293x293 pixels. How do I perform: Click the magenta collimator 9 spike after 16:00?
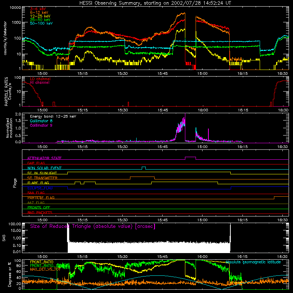[208, 134]
